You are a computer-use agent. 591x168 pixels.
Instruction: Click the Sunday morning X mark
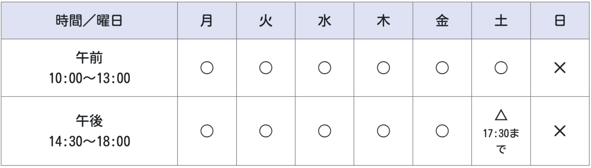(x=560, y=68)
